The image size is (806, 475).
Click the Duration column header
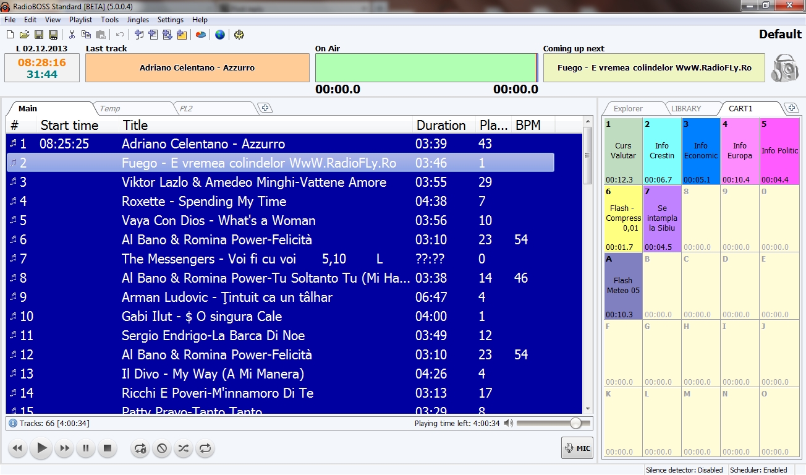tap(441, 125)
